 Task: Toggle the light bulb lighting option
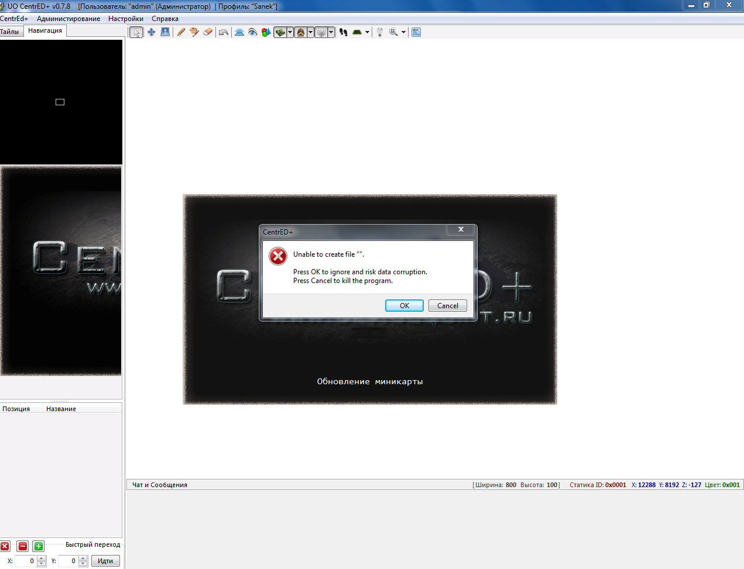(x=380, y=32)
